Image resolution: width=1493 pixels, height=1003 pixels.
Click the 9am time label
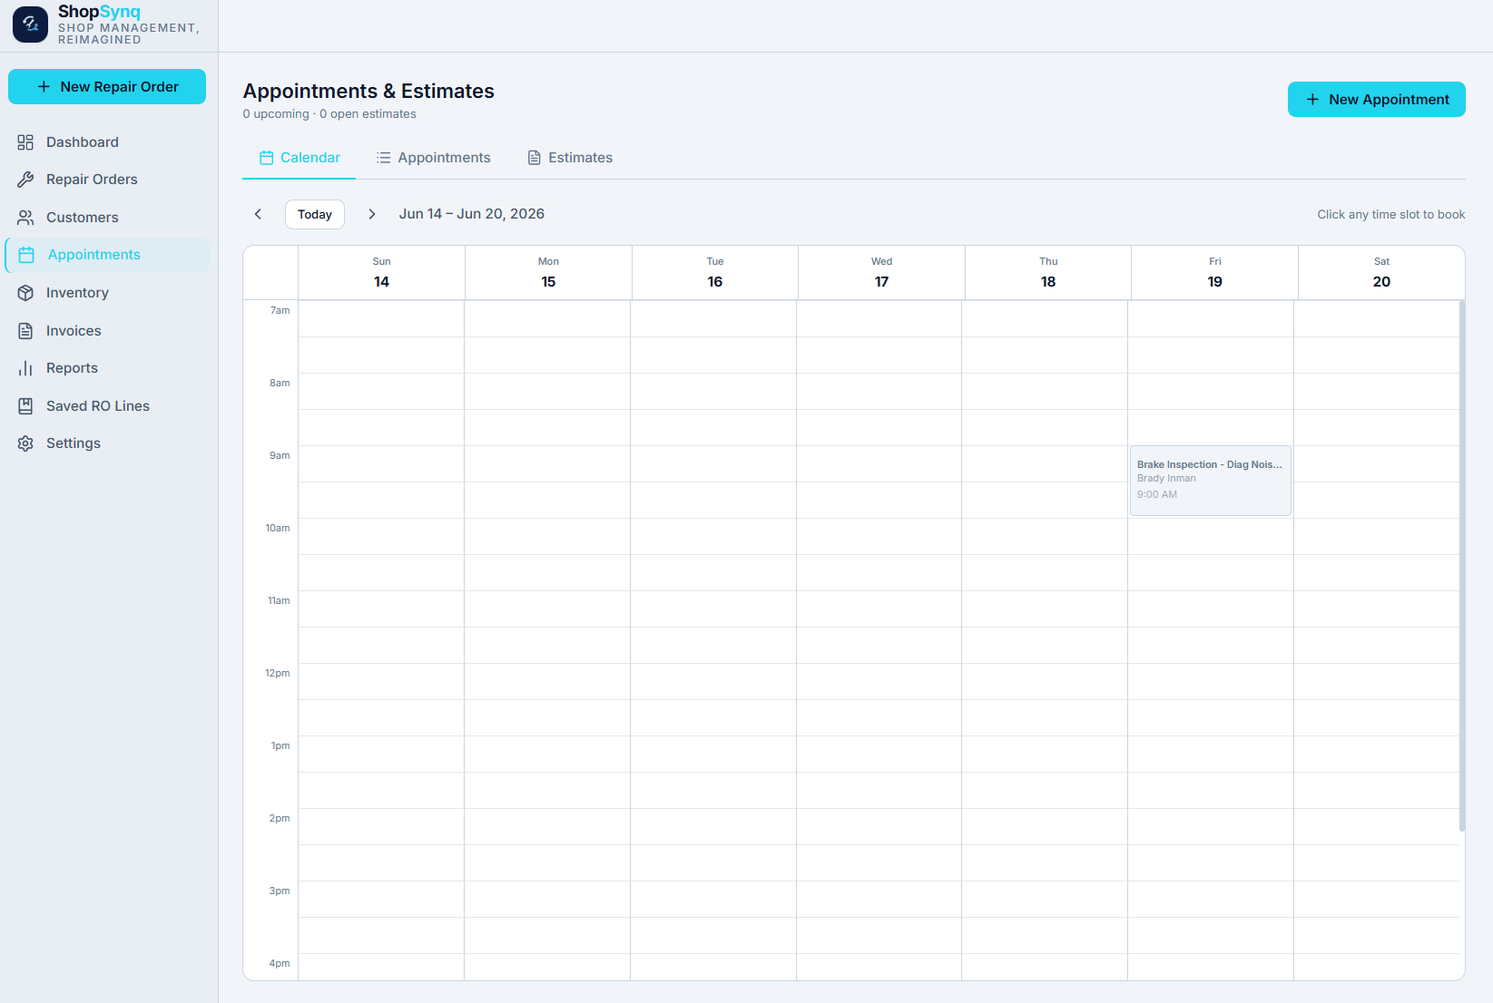[x=280, y=455]
